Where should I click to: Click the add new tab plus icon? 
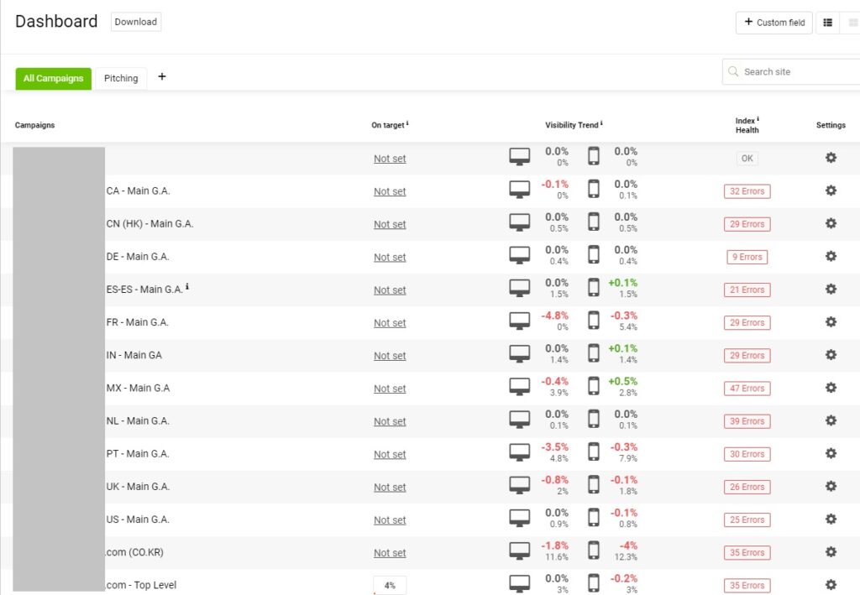click(162, 76)
